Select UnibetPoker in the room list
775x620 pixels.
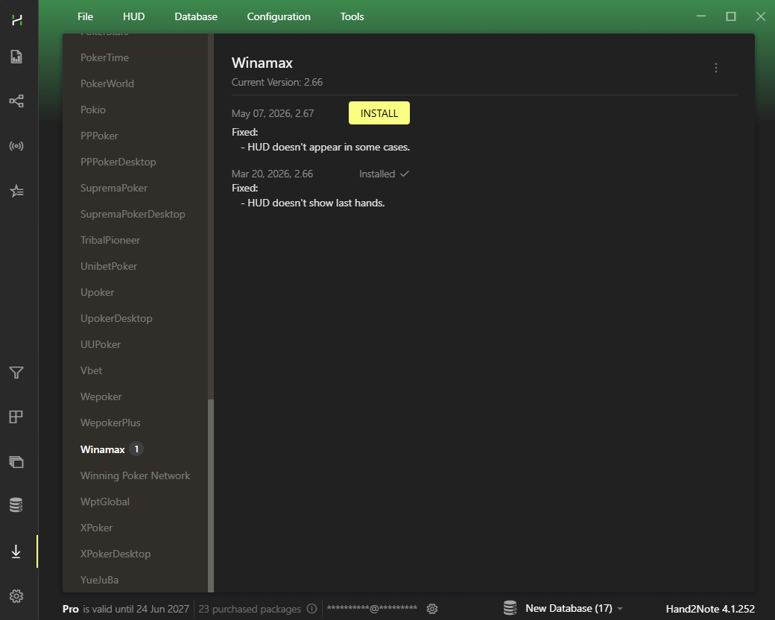pyautogui.click(x=109, y=267)
